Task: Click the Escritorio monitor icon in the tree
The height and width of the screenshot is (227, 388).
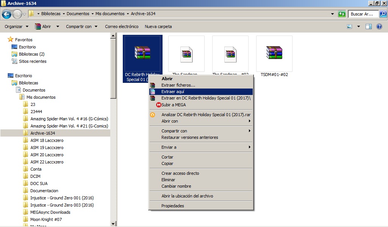Action: coord(11,76)
